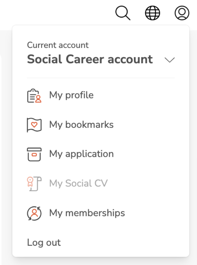
Task: Open the search magnifier icon
Action: tap(123, 13)
